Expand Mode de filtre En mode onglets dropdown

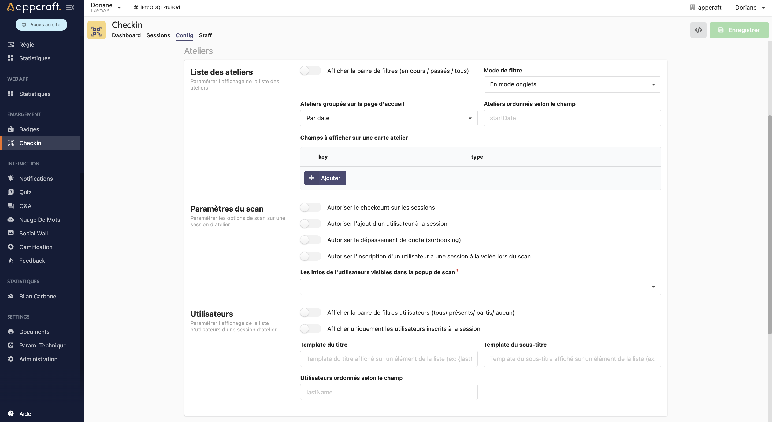point(572,84)
